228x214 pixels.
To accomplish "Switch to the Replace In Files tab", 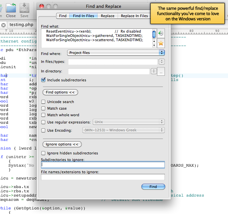I will click(x=134, y=16).
